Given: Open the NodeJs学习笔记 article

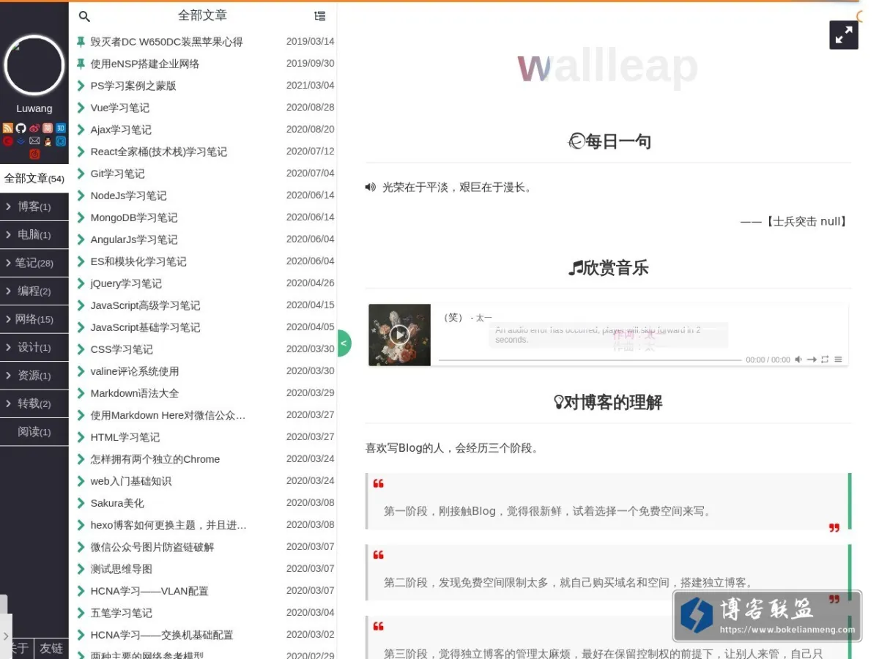Looking at the screenshot, I should pos(128,196).
